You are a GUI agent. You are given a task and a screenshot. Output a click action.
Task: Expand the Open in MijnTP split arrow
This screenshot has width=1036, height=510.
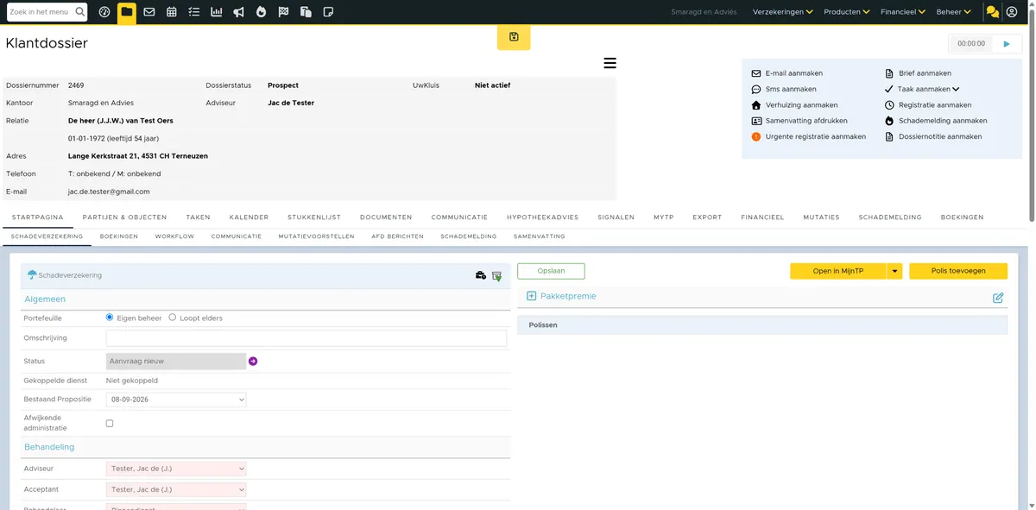pyautogui.click(x=894, y=271)
